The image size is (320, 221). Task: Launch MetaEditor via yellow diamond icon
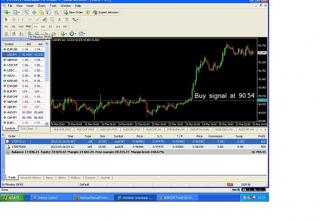pos(88,12)
